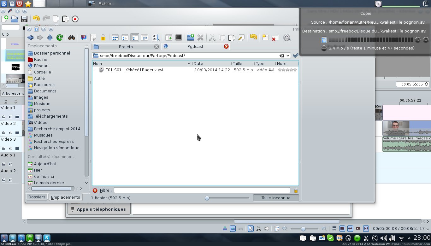Expand the location bar history dropdown
431x246 pixels.
(x=288, y=56)
